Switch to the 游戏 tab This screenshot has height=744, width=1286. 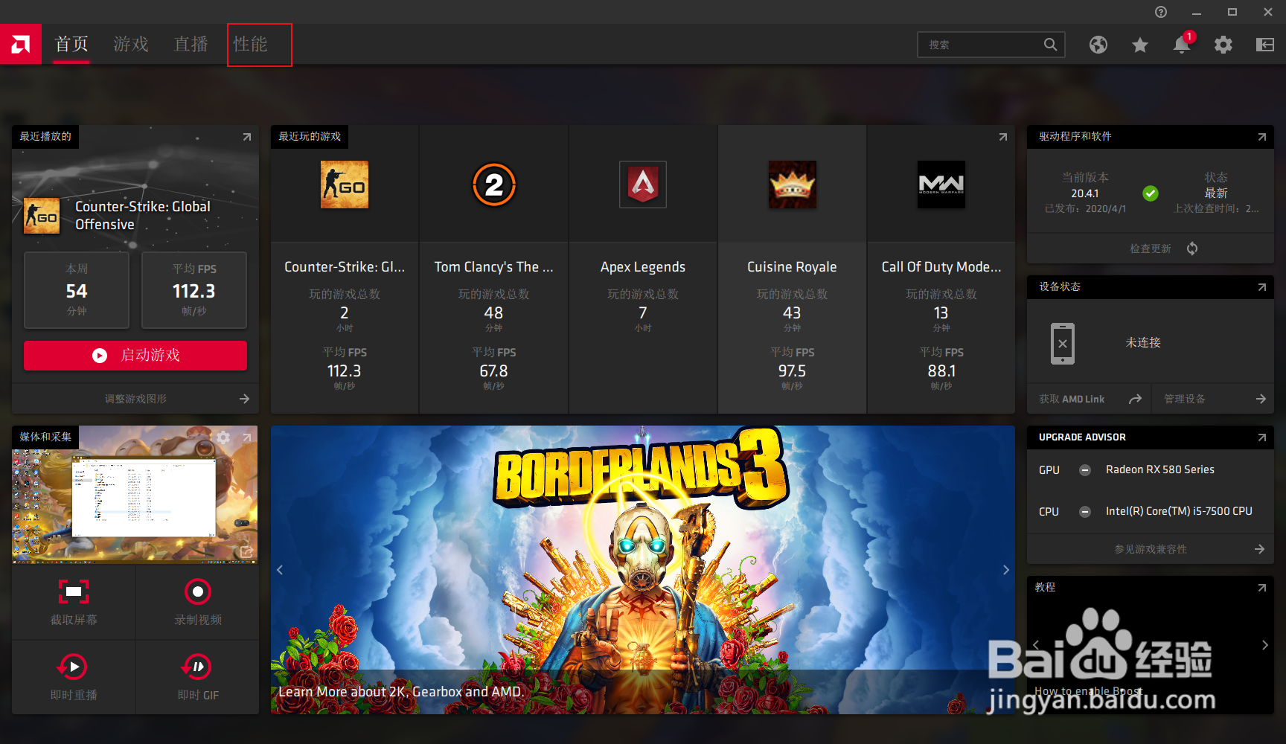point(131,45)
